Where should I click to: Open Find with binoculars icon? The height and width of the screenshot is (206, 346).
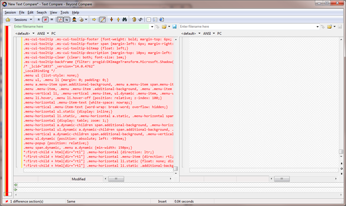[125, 19]
